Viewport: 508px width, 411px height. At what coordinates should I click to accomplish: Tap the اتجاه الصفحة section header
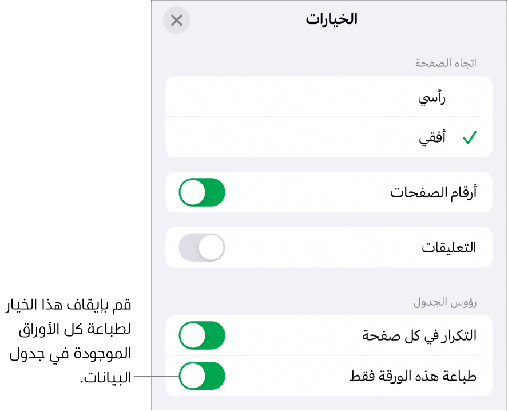(445, 63)
